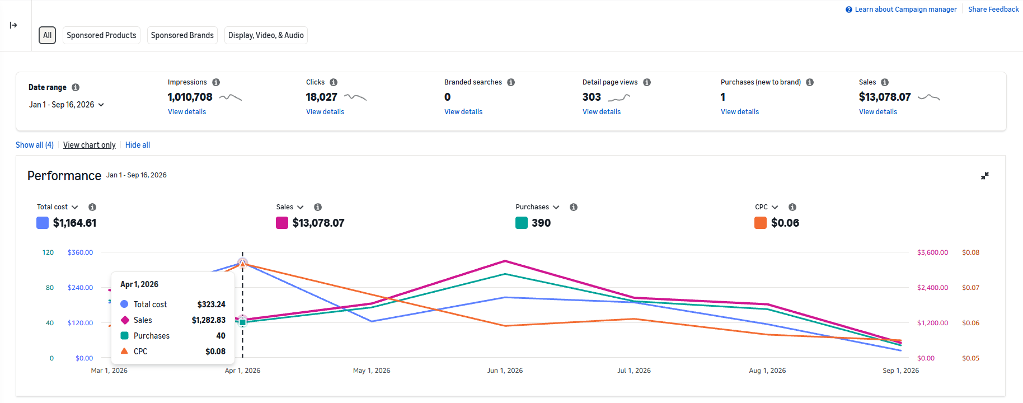Click the Detail page views sparkline
Image resolution: width=1023 pixels, height=403 pixels.
point(619,97)
